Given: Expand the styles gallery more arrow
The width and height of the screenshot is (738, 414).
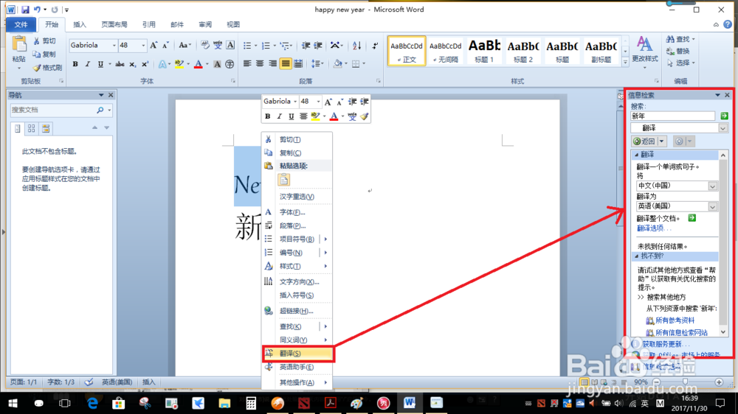Looking at the screenshot, I should (x=625, y=62).
